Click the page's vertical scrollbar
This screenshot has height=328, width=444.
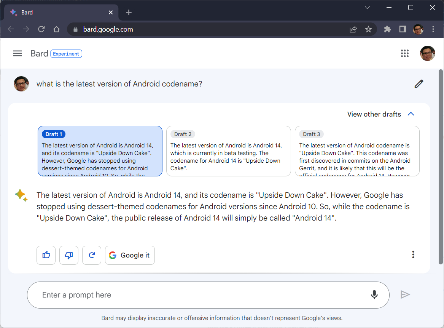[441, 168]
